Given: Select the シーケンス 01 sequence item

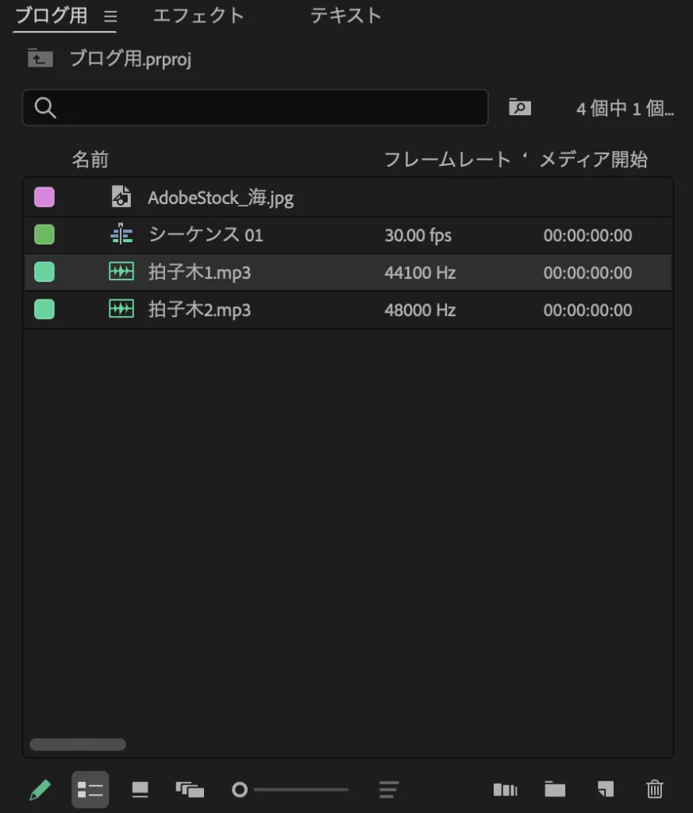Looking at the screenshot, I should pos(206,235).
